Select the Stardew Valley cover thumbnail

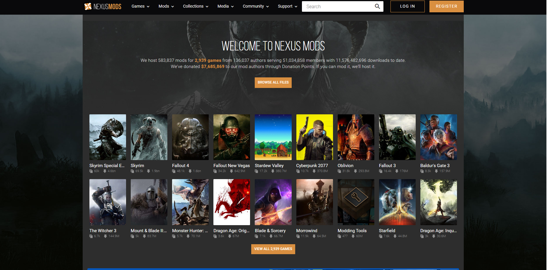(x=273, y=137)
